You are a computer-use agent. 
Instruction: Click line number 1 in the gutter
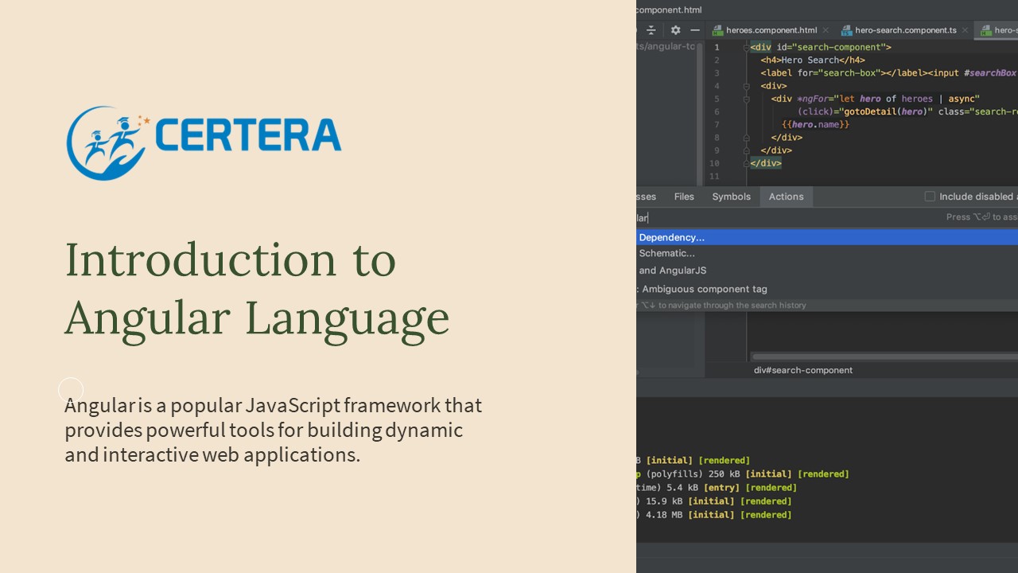[717, 47]
